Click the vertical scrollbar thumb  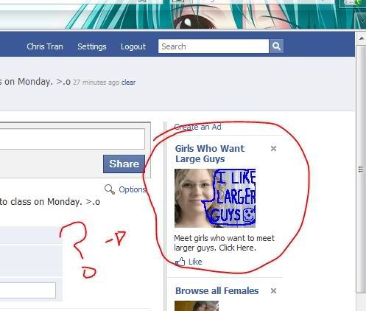361,169
